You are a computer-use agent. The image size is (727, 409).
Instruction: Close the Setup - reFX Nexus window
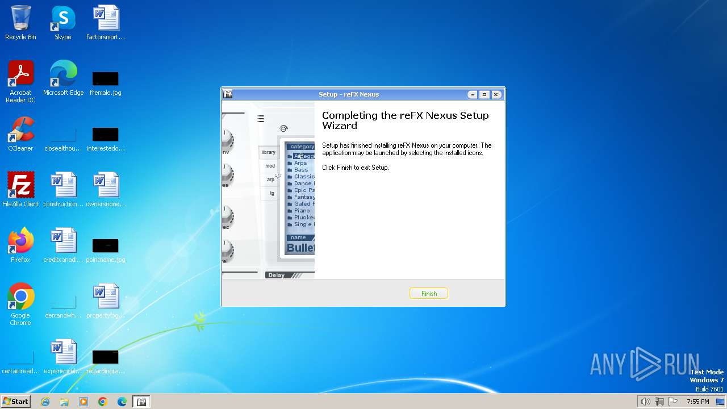point(496,94)
